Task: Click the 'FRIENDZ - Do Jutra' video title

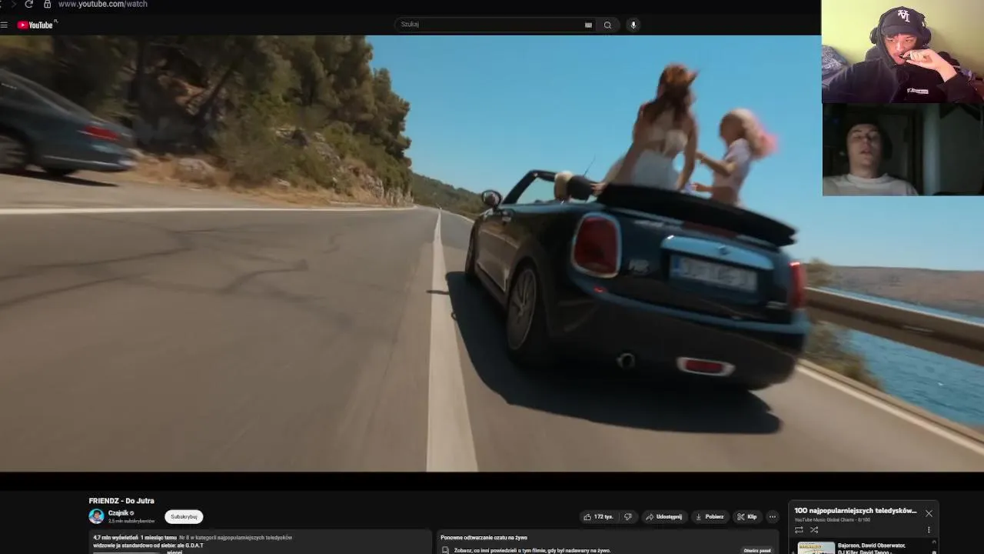Action: pos(121,501)
